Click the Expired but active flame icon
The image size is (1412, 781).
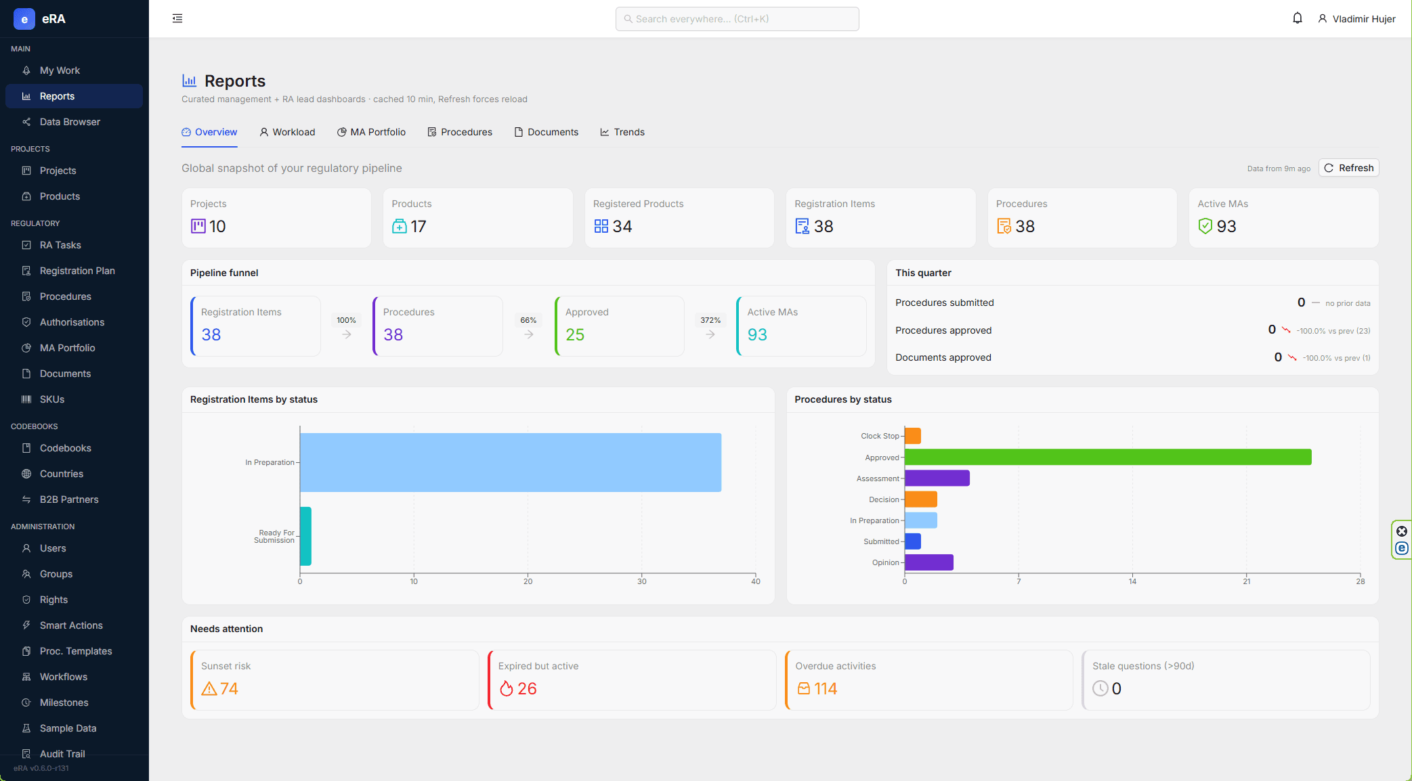pyautogui.click(x=507, y=689)
